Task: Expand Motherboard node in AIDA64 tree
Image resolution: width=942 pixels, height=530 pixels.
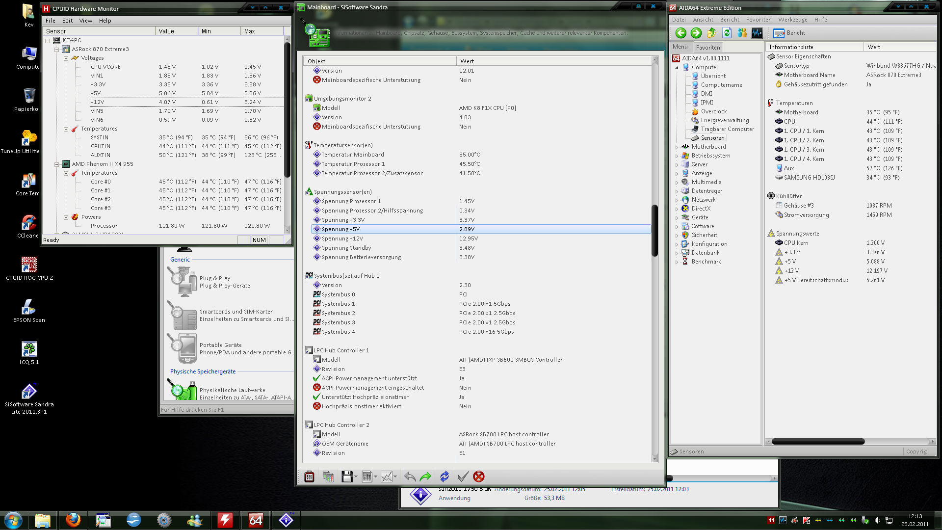Action: [677, 147]
